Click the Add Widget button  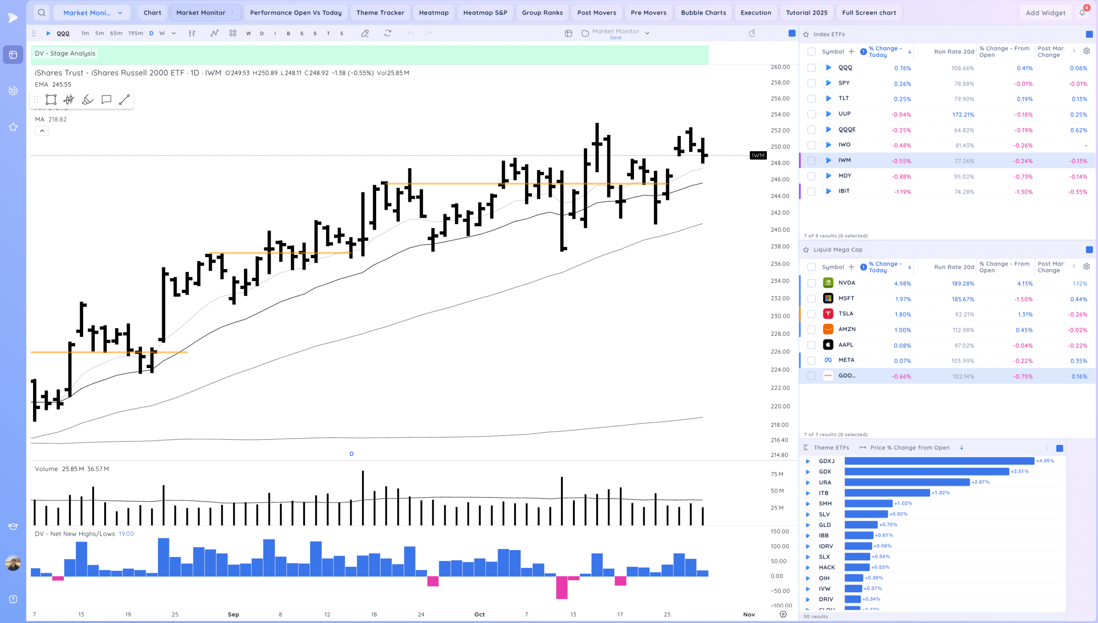pos(1045,12)
